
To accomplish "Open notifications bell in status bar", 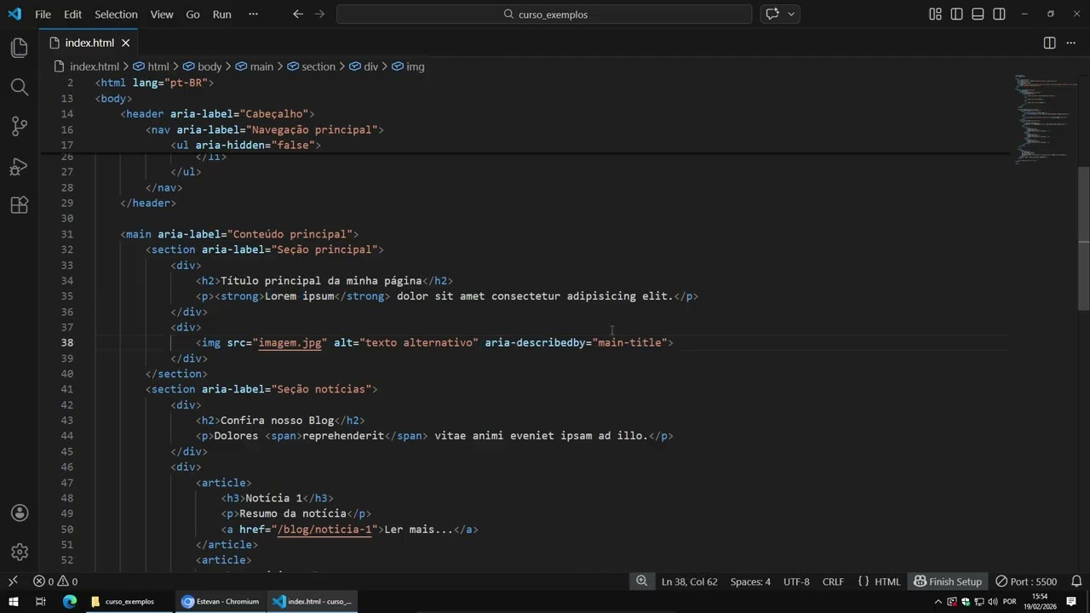I will pyautogui.click(x=1076, y=581).
